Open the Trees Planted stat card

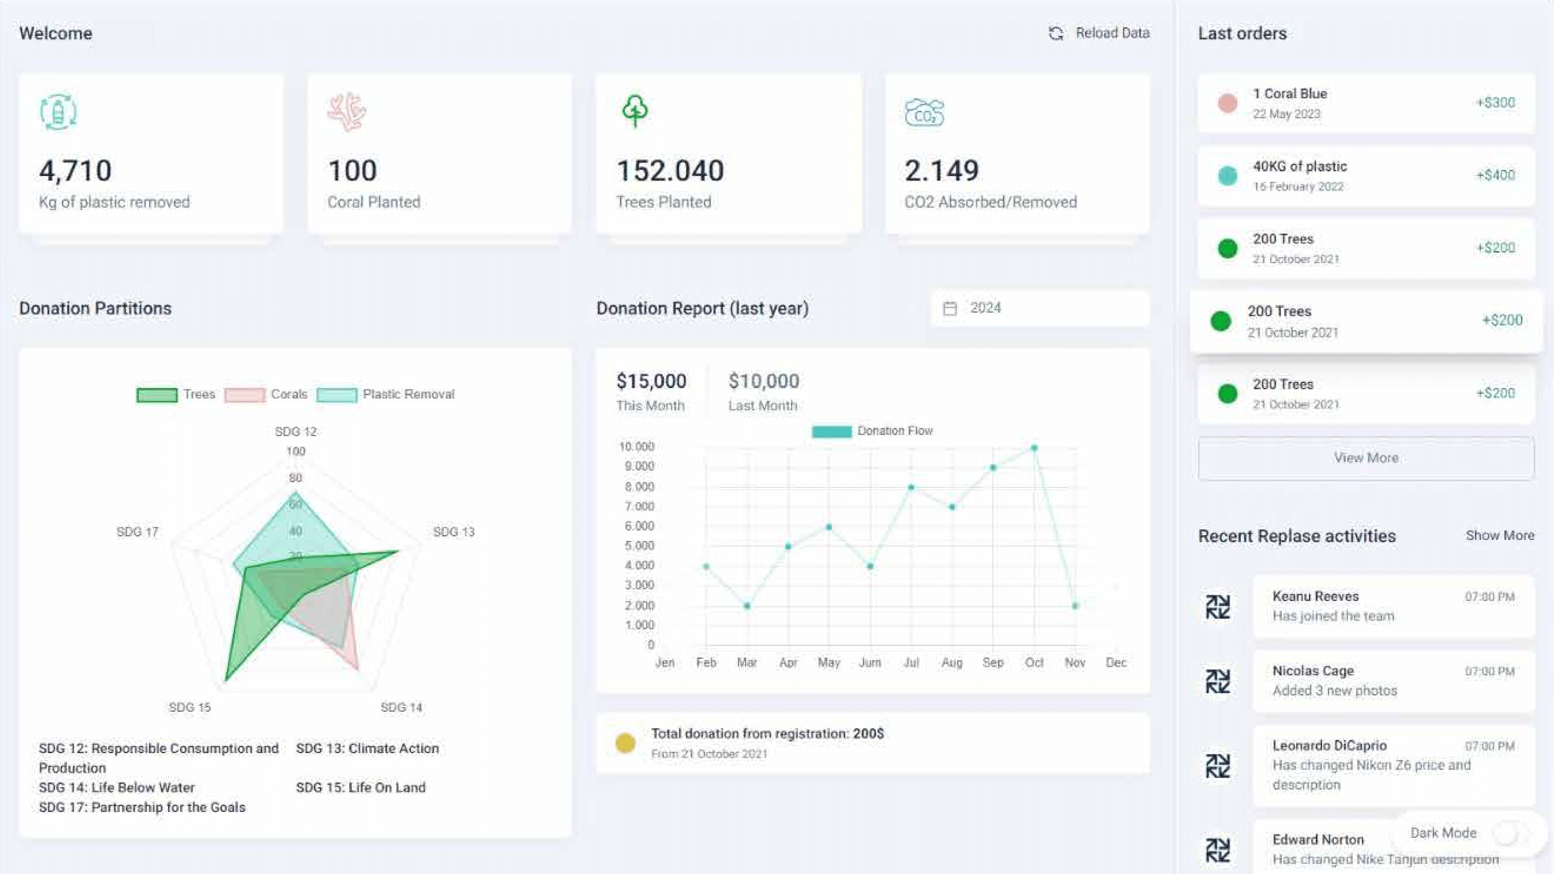pyautogui.click(x=729, y=154)
